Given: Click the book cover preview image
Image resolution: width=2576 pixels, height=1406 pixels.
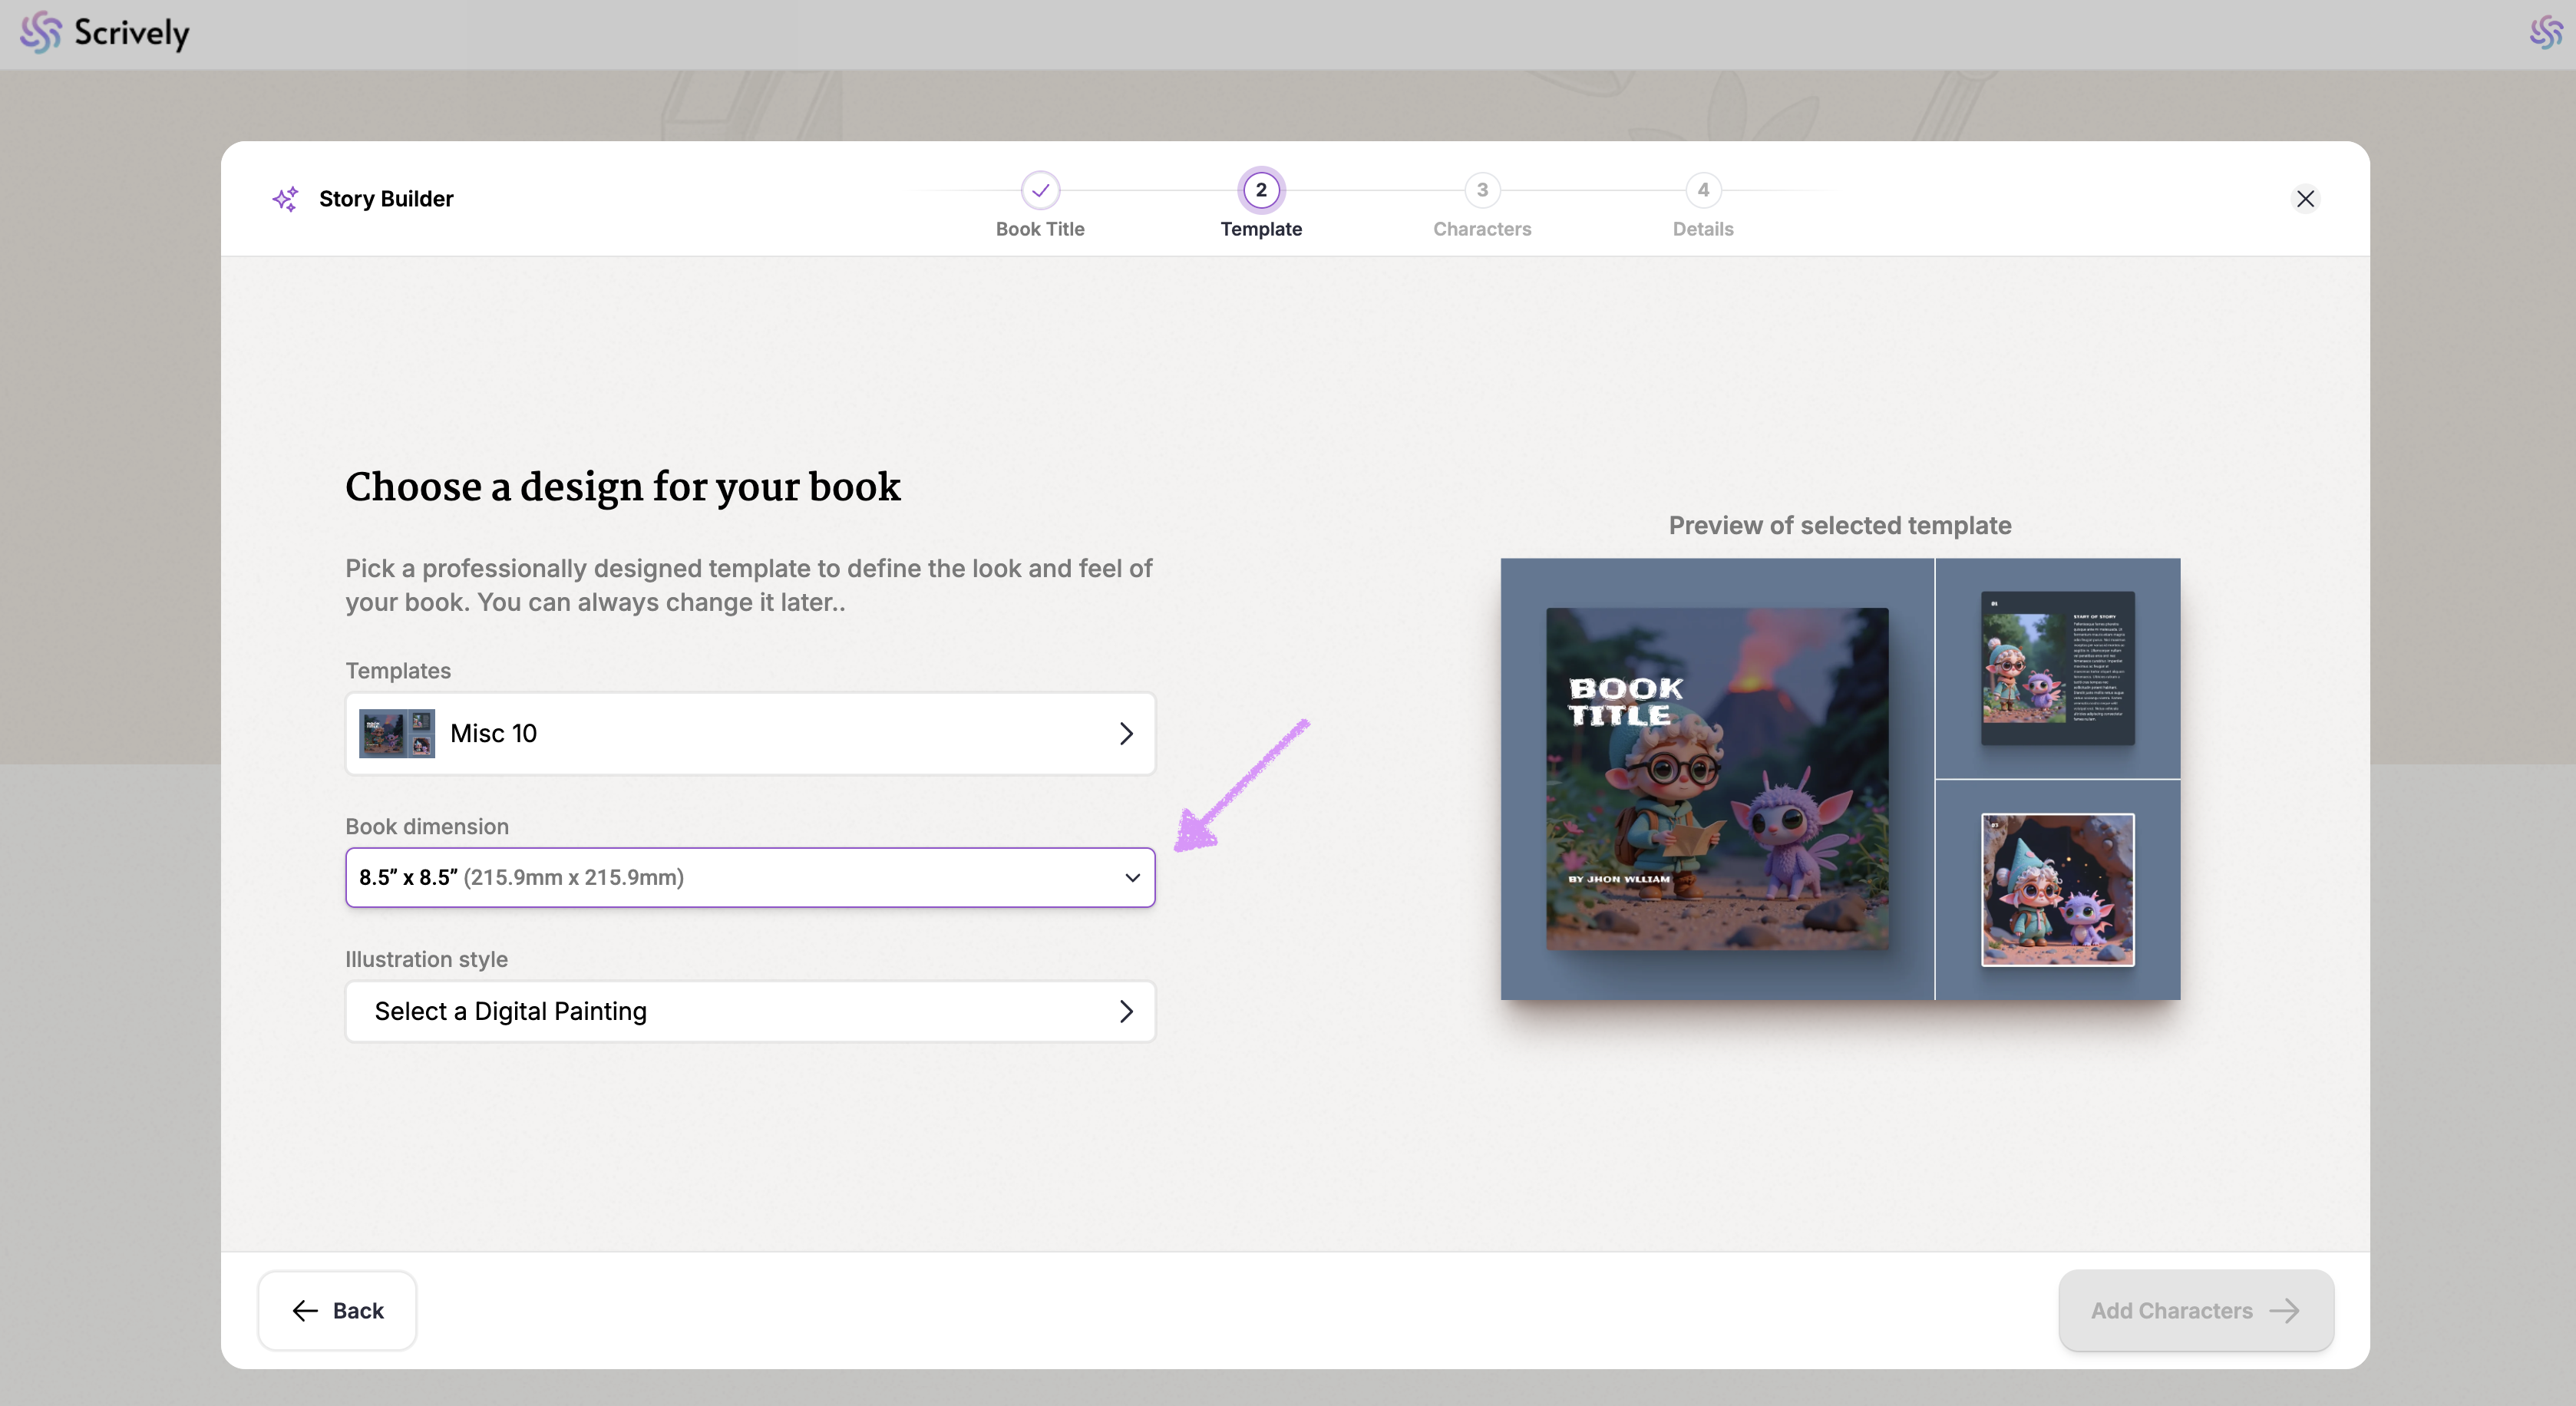Looking at the screenshot, I should pos(1717,779).
